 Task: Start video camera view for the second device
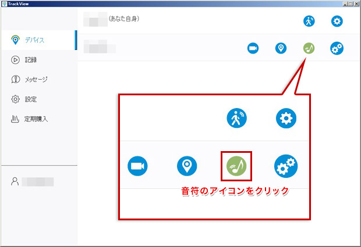click(x=253, y=48)
